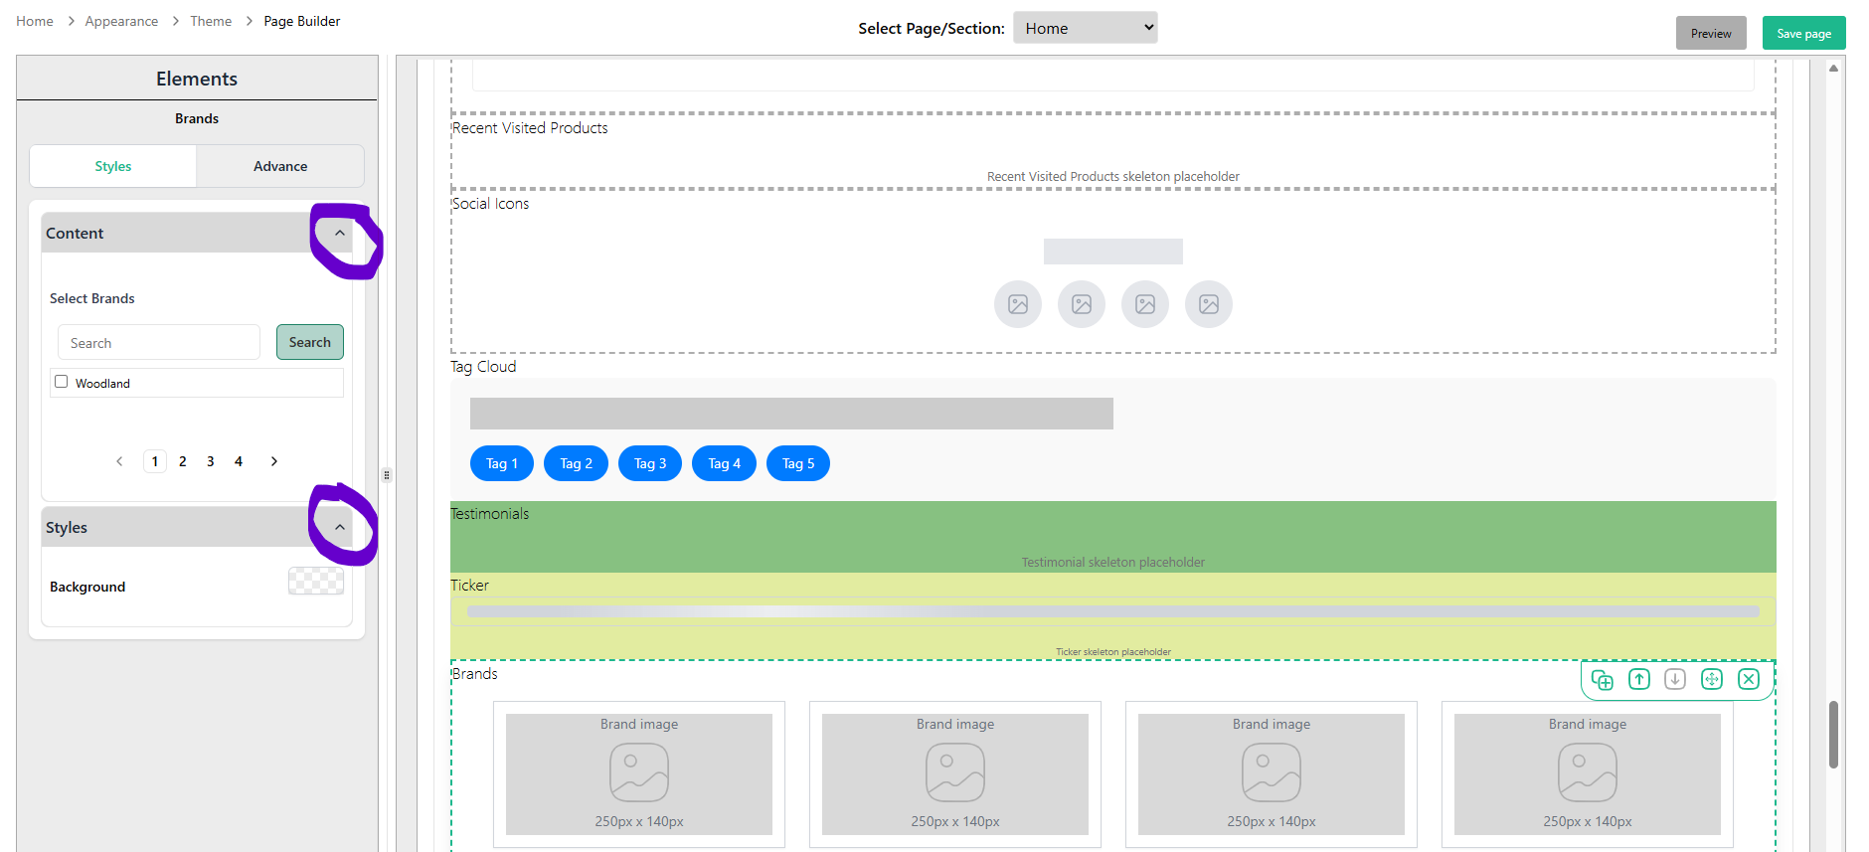
Task: Switch to the Styles tab
Action: (x=113, y=166)
